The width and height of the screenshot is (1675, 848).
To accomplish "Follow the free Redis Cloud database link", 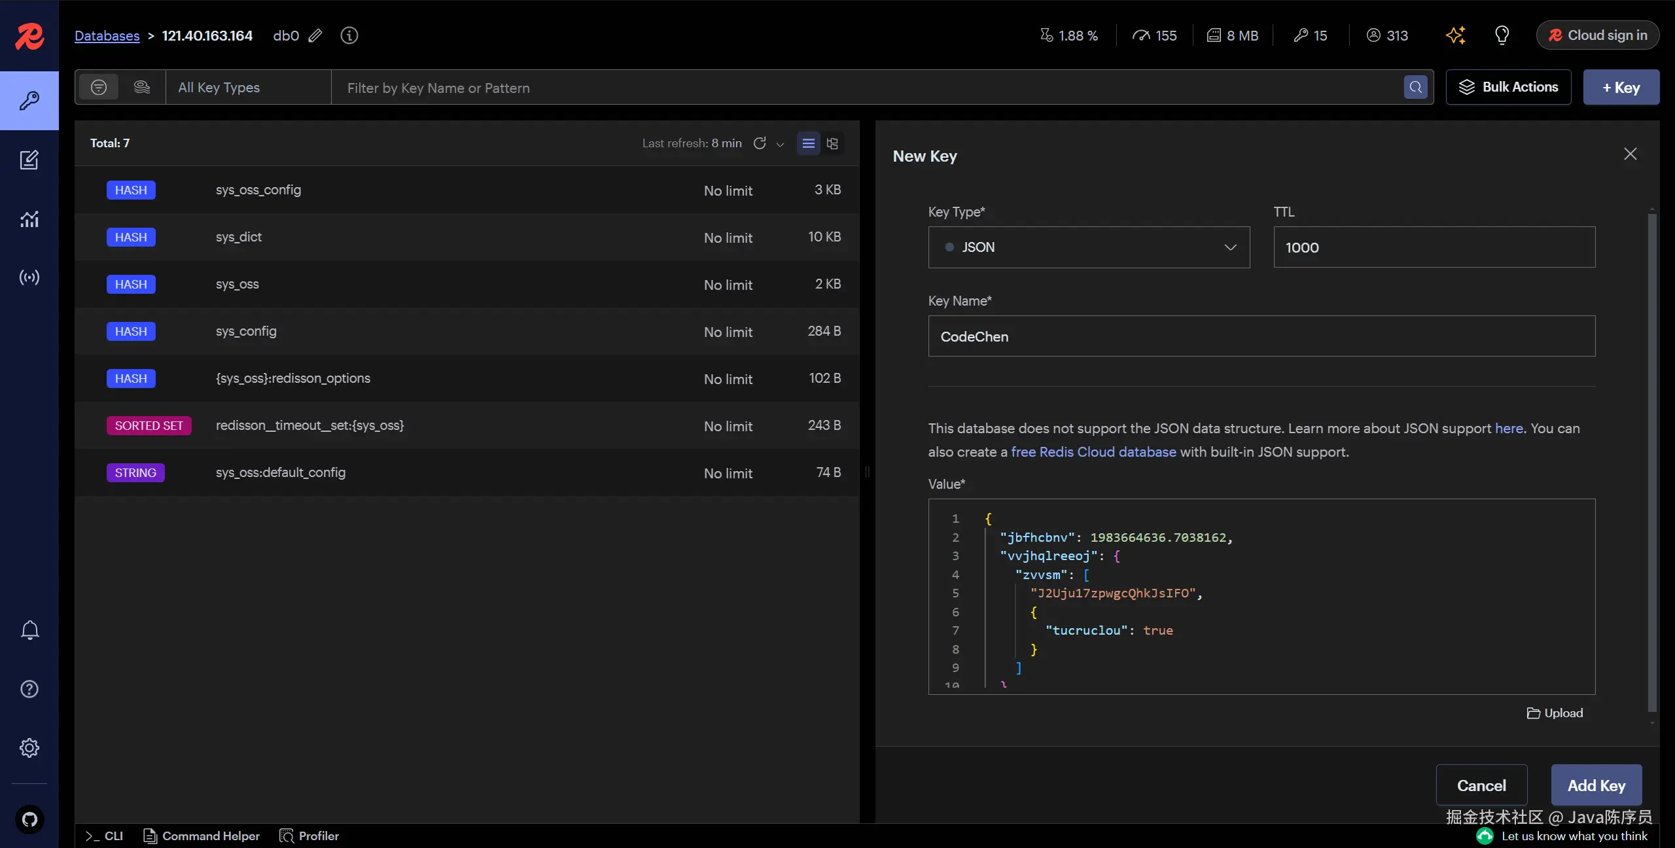I will click(1093, 452).
